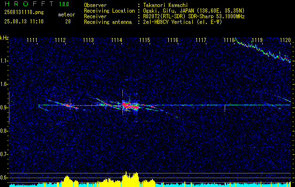295x187 pixels.
Task: Click the 1117 time marker
Action: tap(201, 40)
